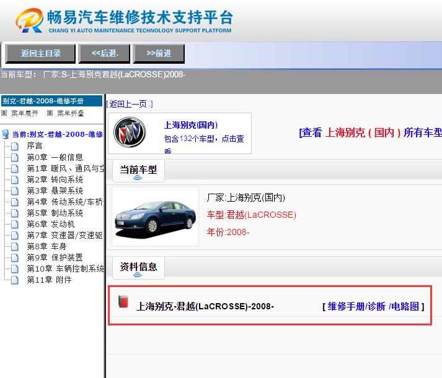Image resolution: width=442 pixels, height=378 pixels.
Task: Click the 年份:2008- text
Action: 228,232
